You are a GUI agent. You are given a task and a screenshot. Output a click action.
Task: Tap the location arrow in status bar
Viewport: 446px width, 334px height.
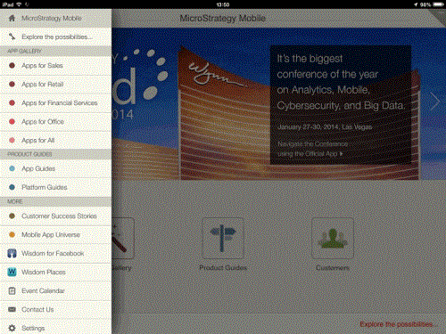coord(416,4)
